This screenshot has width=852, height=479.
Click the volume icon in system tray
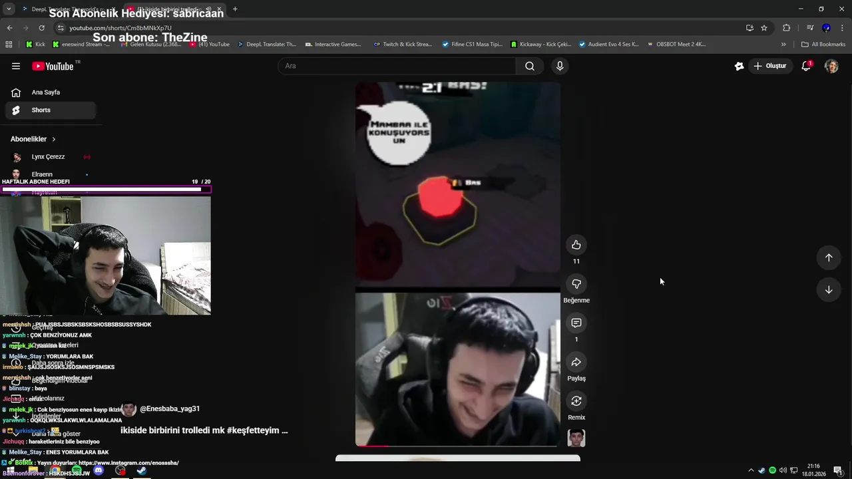click(x=783, y=470)
